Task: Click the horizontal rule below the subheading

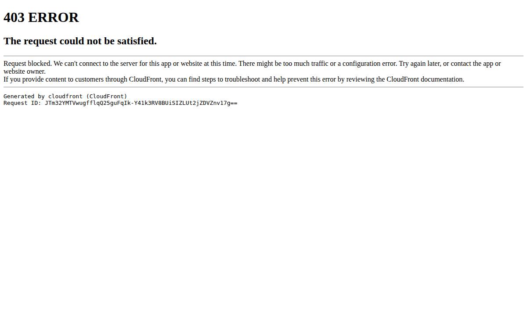Action: point(263,56)
